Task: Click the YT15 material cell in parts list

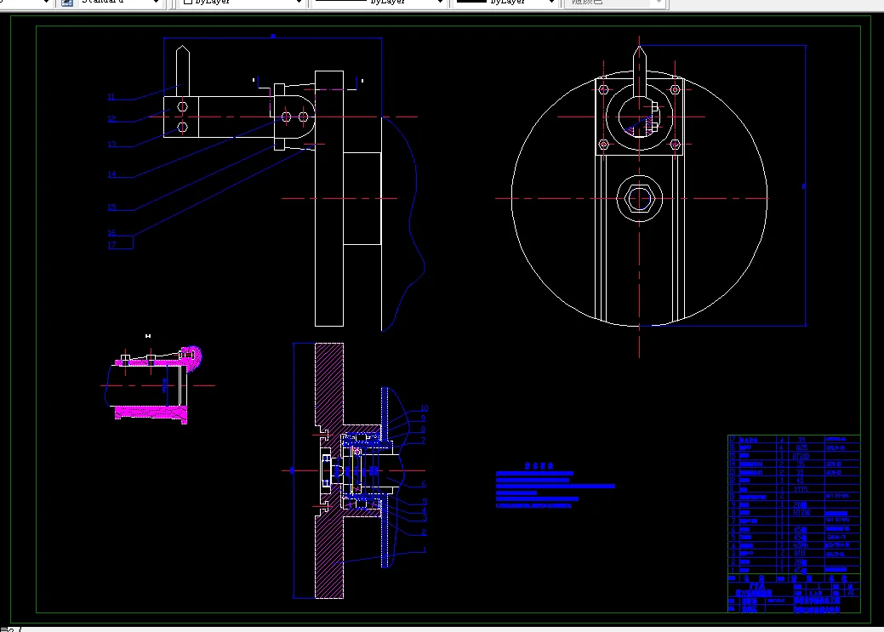Action: tap(801, 489)
